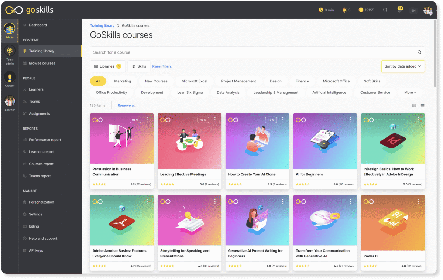Filter courses by Data Analysis
This screenshot has height=280, width=443.
point(228,92)
